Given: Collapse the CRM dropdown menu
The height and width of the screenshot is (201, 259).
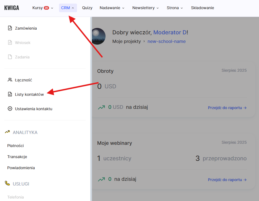Looking at the screenshot, I should [68, 8].
